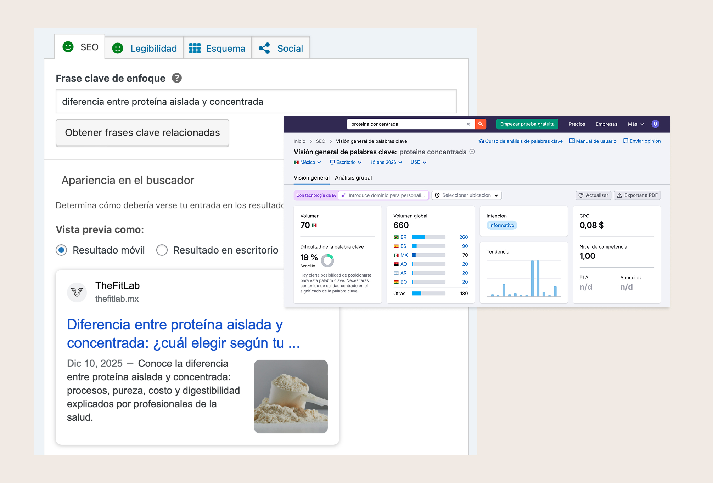Open the user avatar menu in Semrush
713x483 pixels.
point(655,124)
